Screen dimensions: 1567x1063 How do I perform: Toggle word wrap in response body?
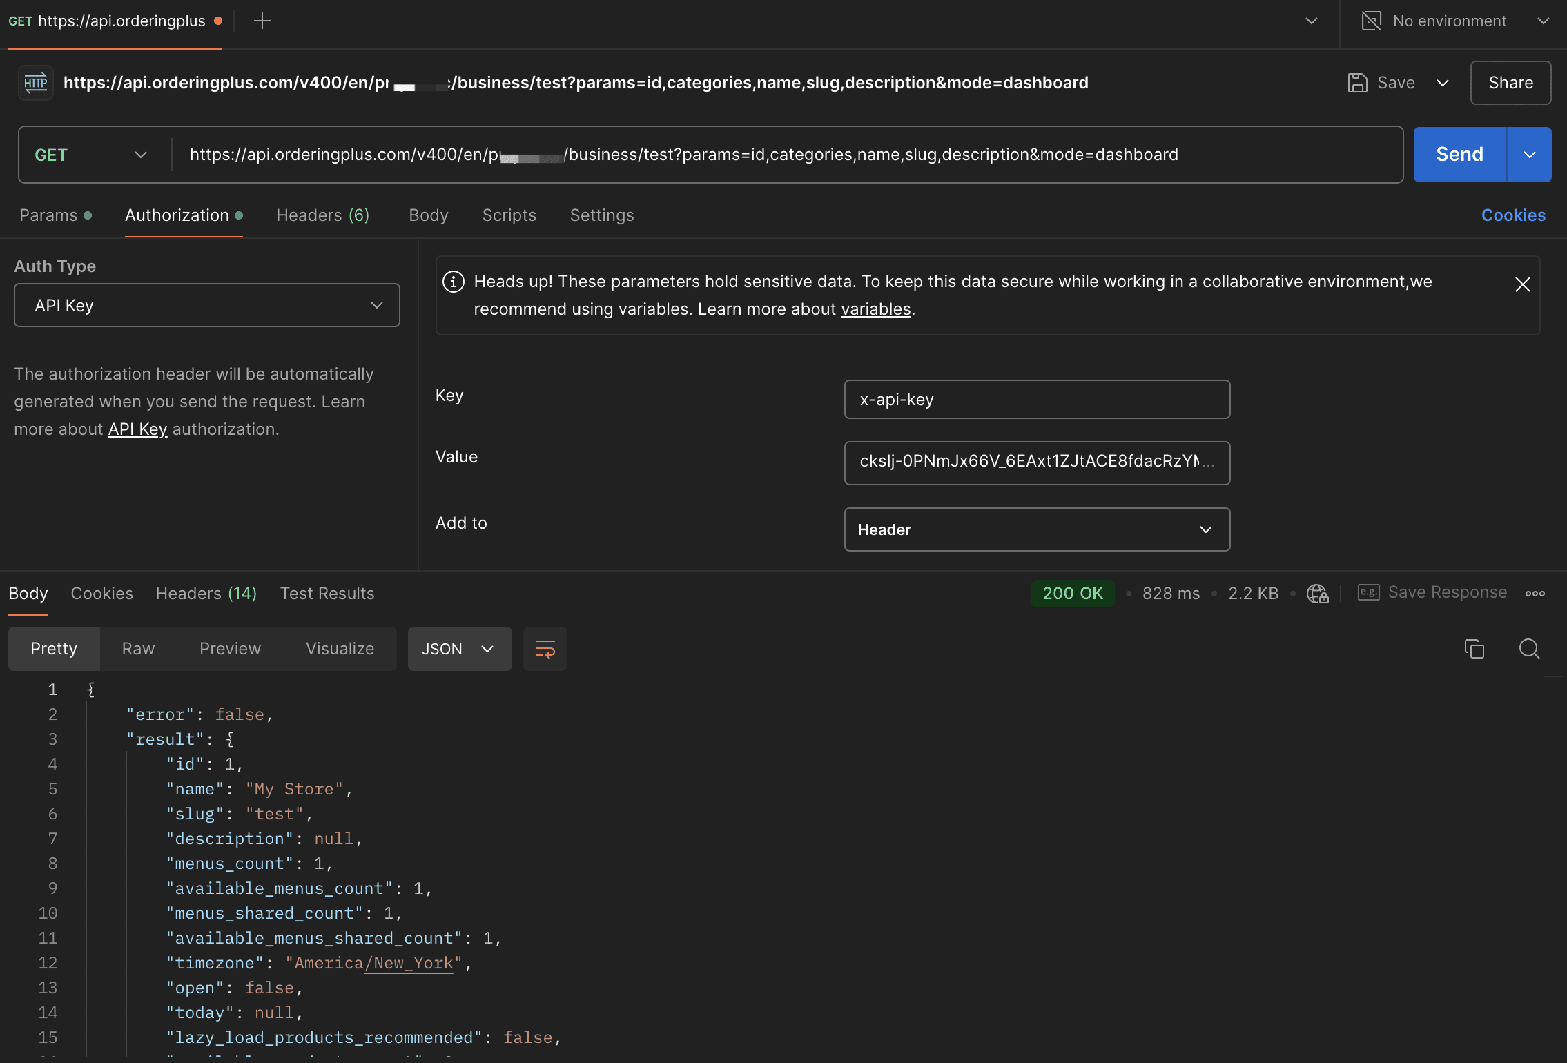[x=545, y=649]
